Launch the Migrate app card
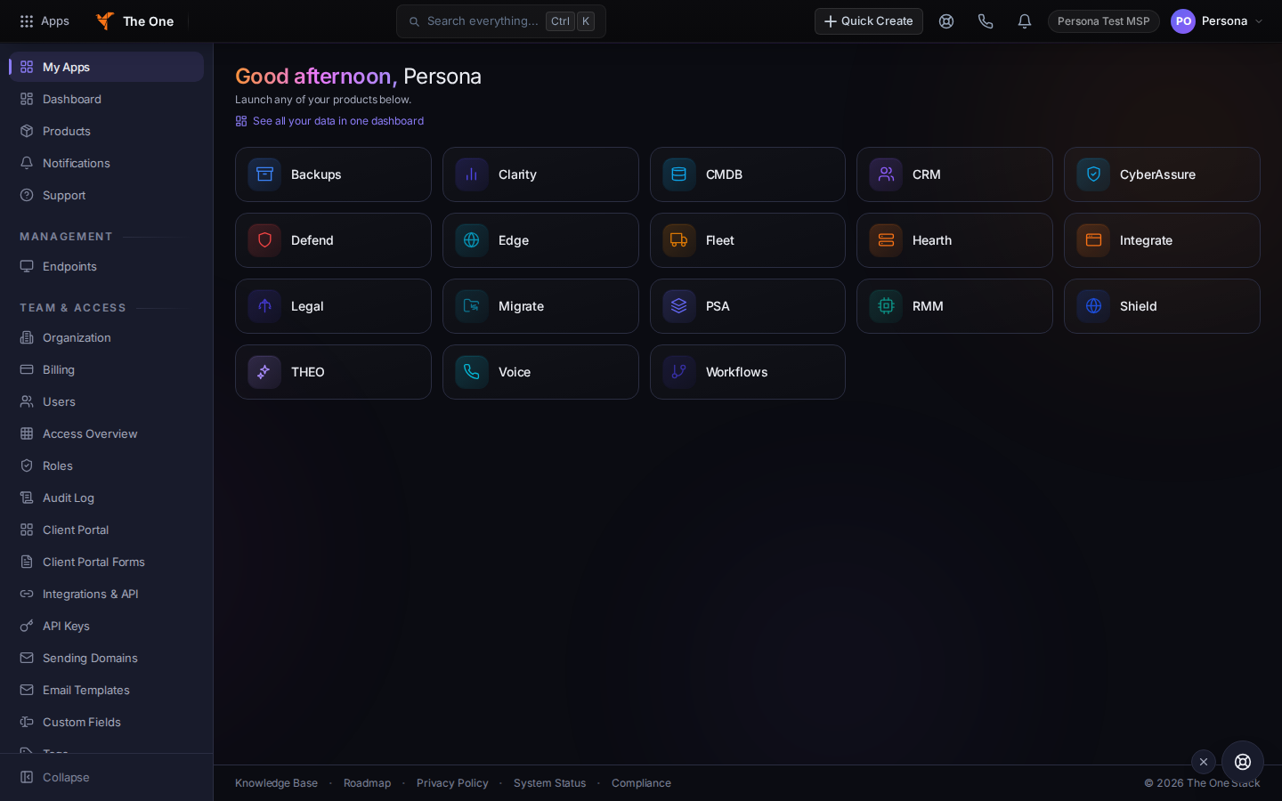Screen dimensions: 1282x801 point(540,306)
